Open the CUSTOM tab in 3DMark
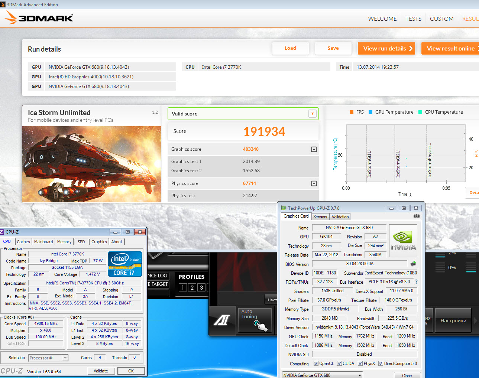Viewport: 479px width, 378px height. (x=441, y=19)
